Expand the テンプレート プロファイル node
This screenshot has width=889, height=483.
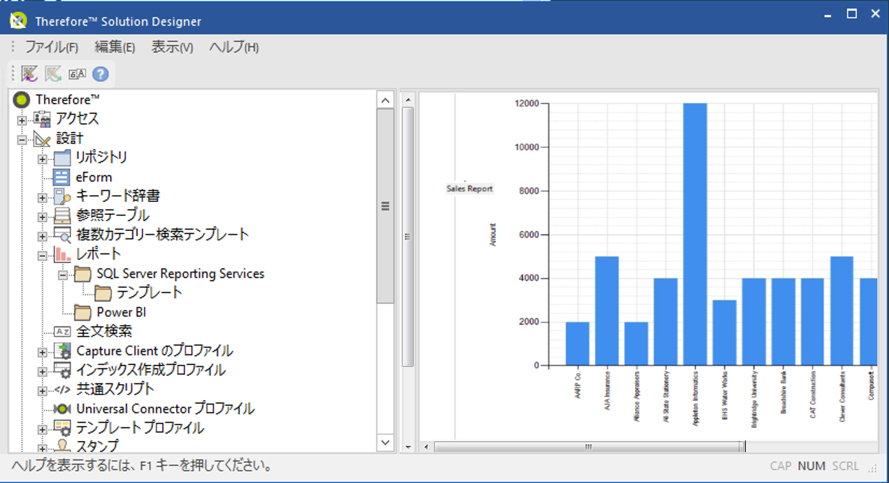pyautogui.click(x=42, y=429)
